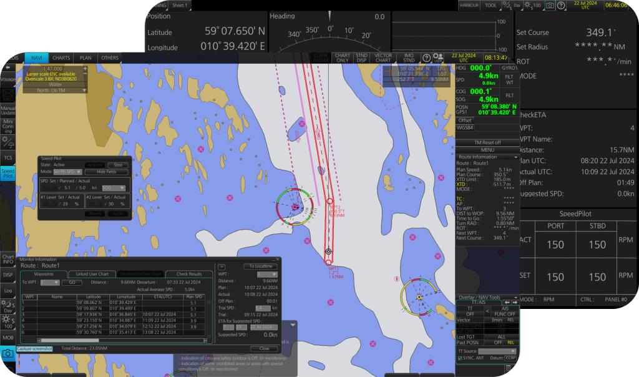The image size is (639, 377).
Task: Click the '>' expand button in Monitor Information
Action: tap(222, 267)
